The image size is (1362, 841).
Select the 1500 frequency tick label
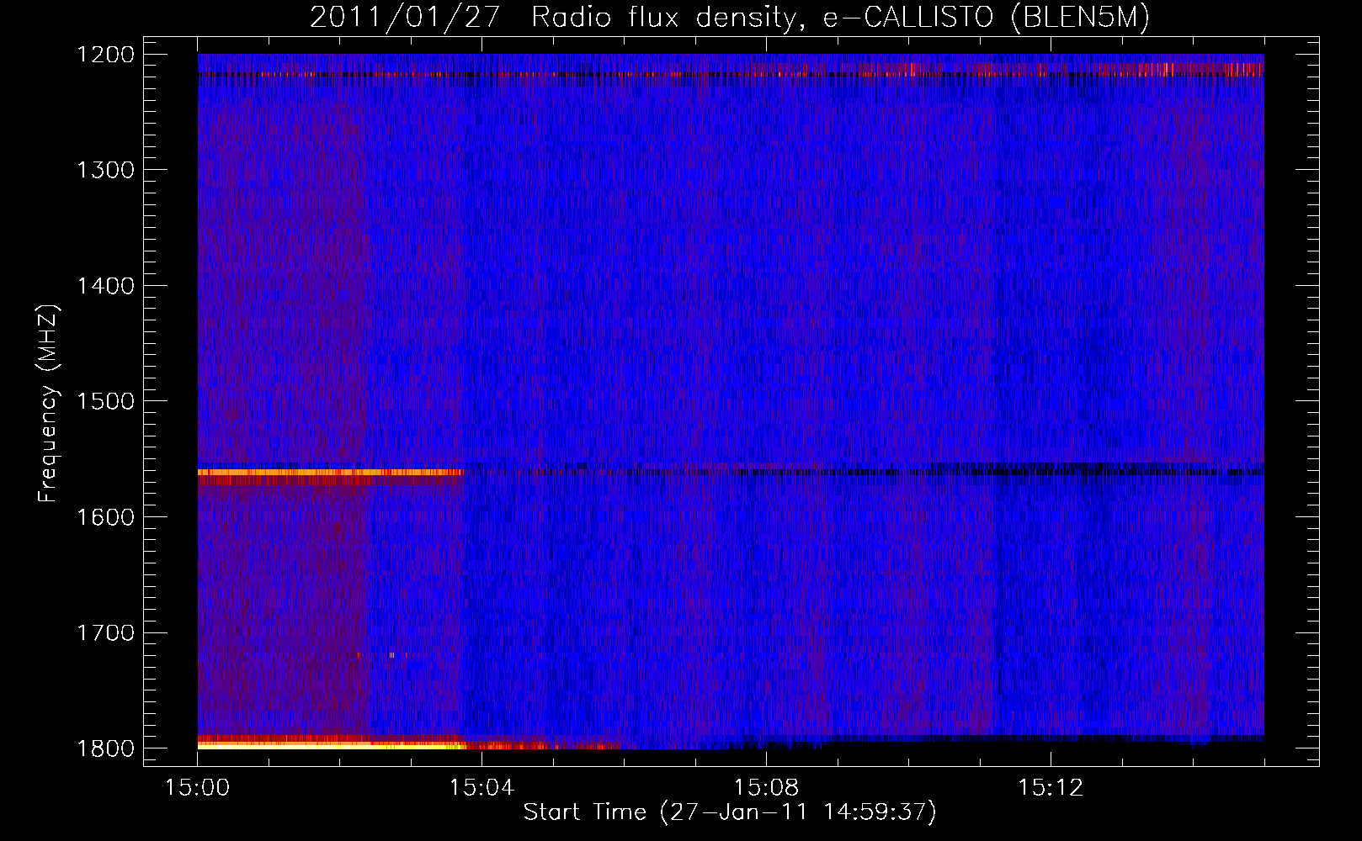pos(106,401)
